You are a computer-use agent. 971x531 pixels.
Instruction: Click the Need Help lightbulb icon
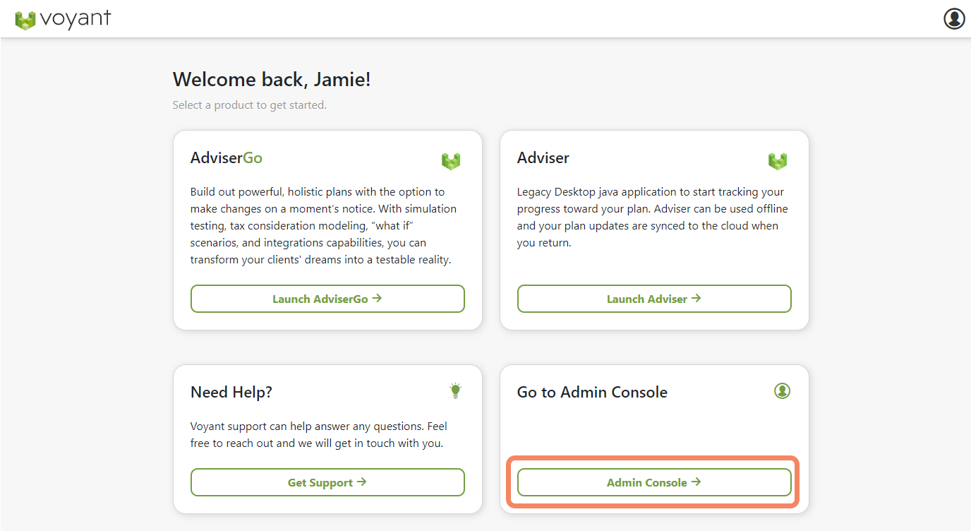tap(456, 390)
